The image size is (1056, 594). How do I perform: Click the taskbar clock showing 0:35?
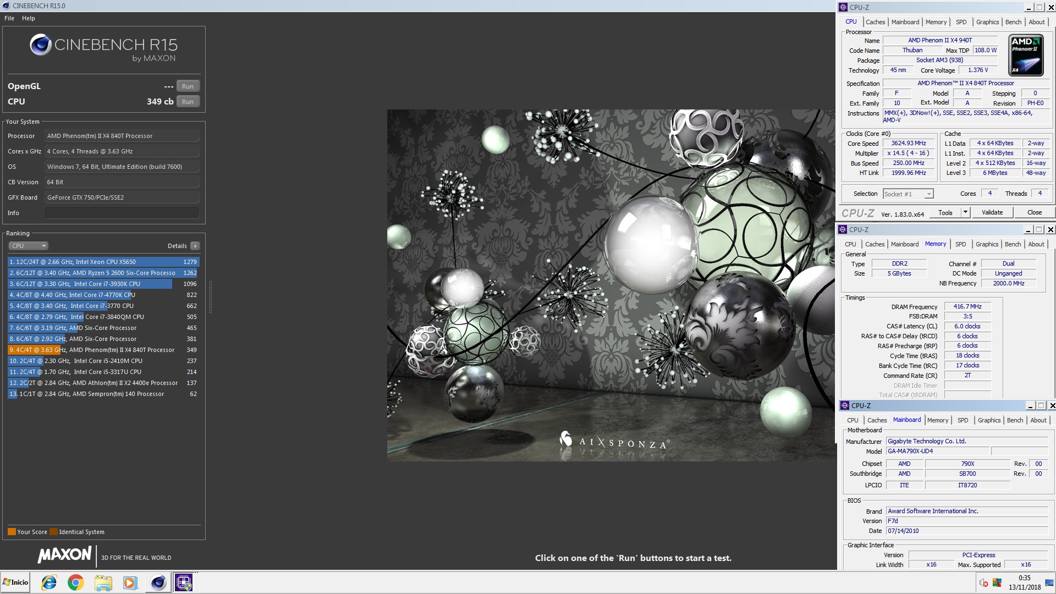(x=1025, y=582)
